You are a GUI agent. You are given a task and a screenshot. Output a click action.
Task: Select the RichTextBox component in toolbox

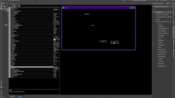[x=161, y=57]
